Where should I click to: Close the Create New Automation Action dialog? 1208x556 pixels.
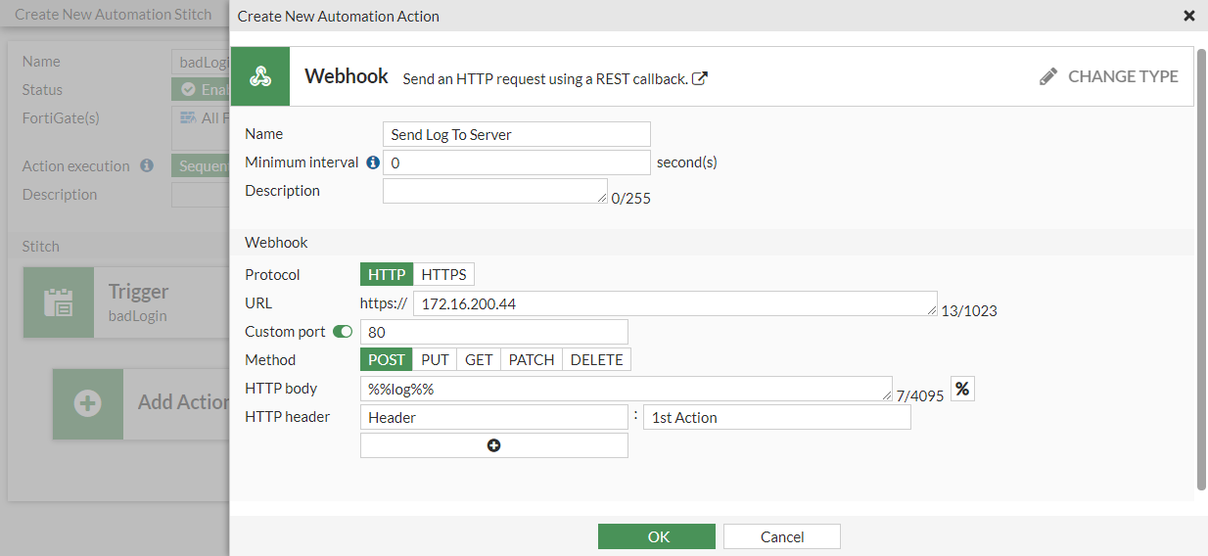click(1189, 16)
